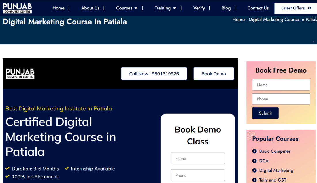Image resolution: width=317 pixels, height=183 pixels.
Task: Open the About Us menu item
Action: click(x=90, y=8)
